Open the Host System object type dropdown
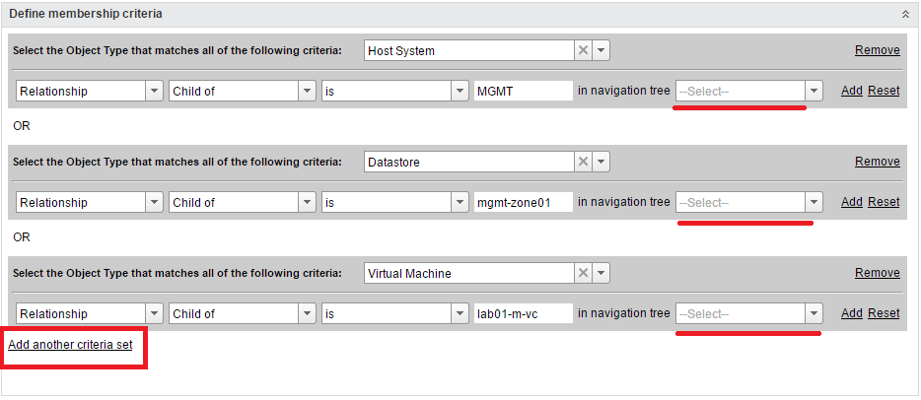 tap(602, 50)
